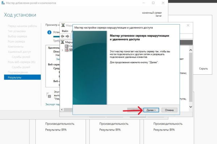The width and height of the screenshot is (217, 144).
Task: Click scroll down arrow in console pane
Action: tap(191, 107)
